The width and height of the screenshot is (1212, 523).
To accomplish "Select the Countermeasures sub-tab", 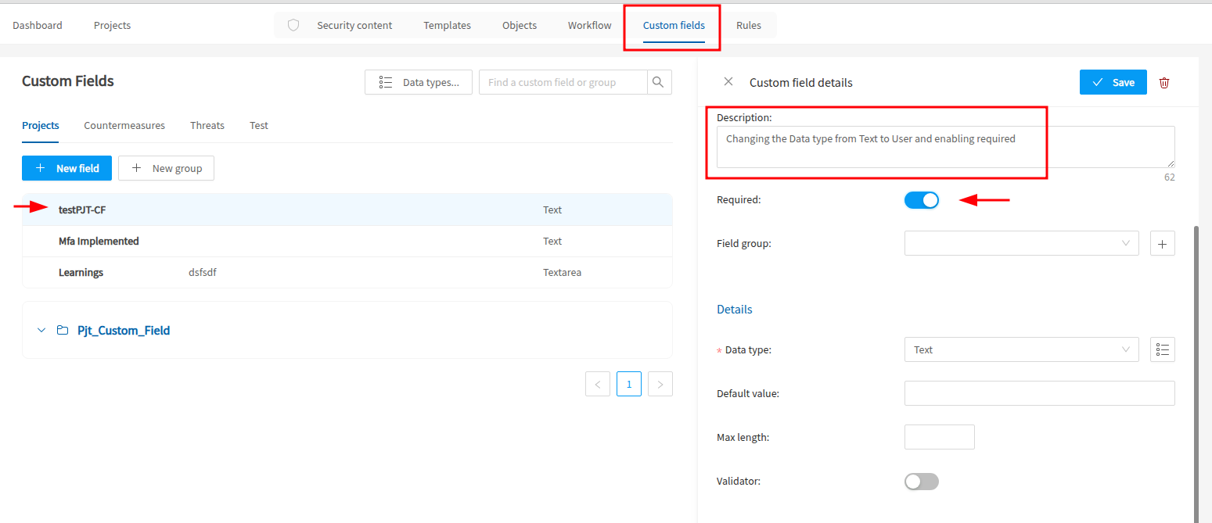I will click(x=124, y=125).
